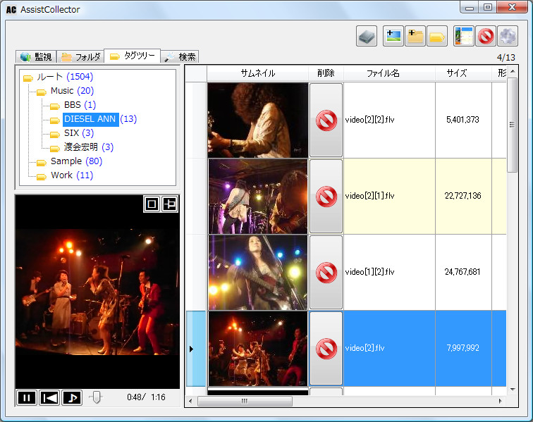The image size is (533, 422).
Task: Click size value 22,727,136
Action: (462, 196)
